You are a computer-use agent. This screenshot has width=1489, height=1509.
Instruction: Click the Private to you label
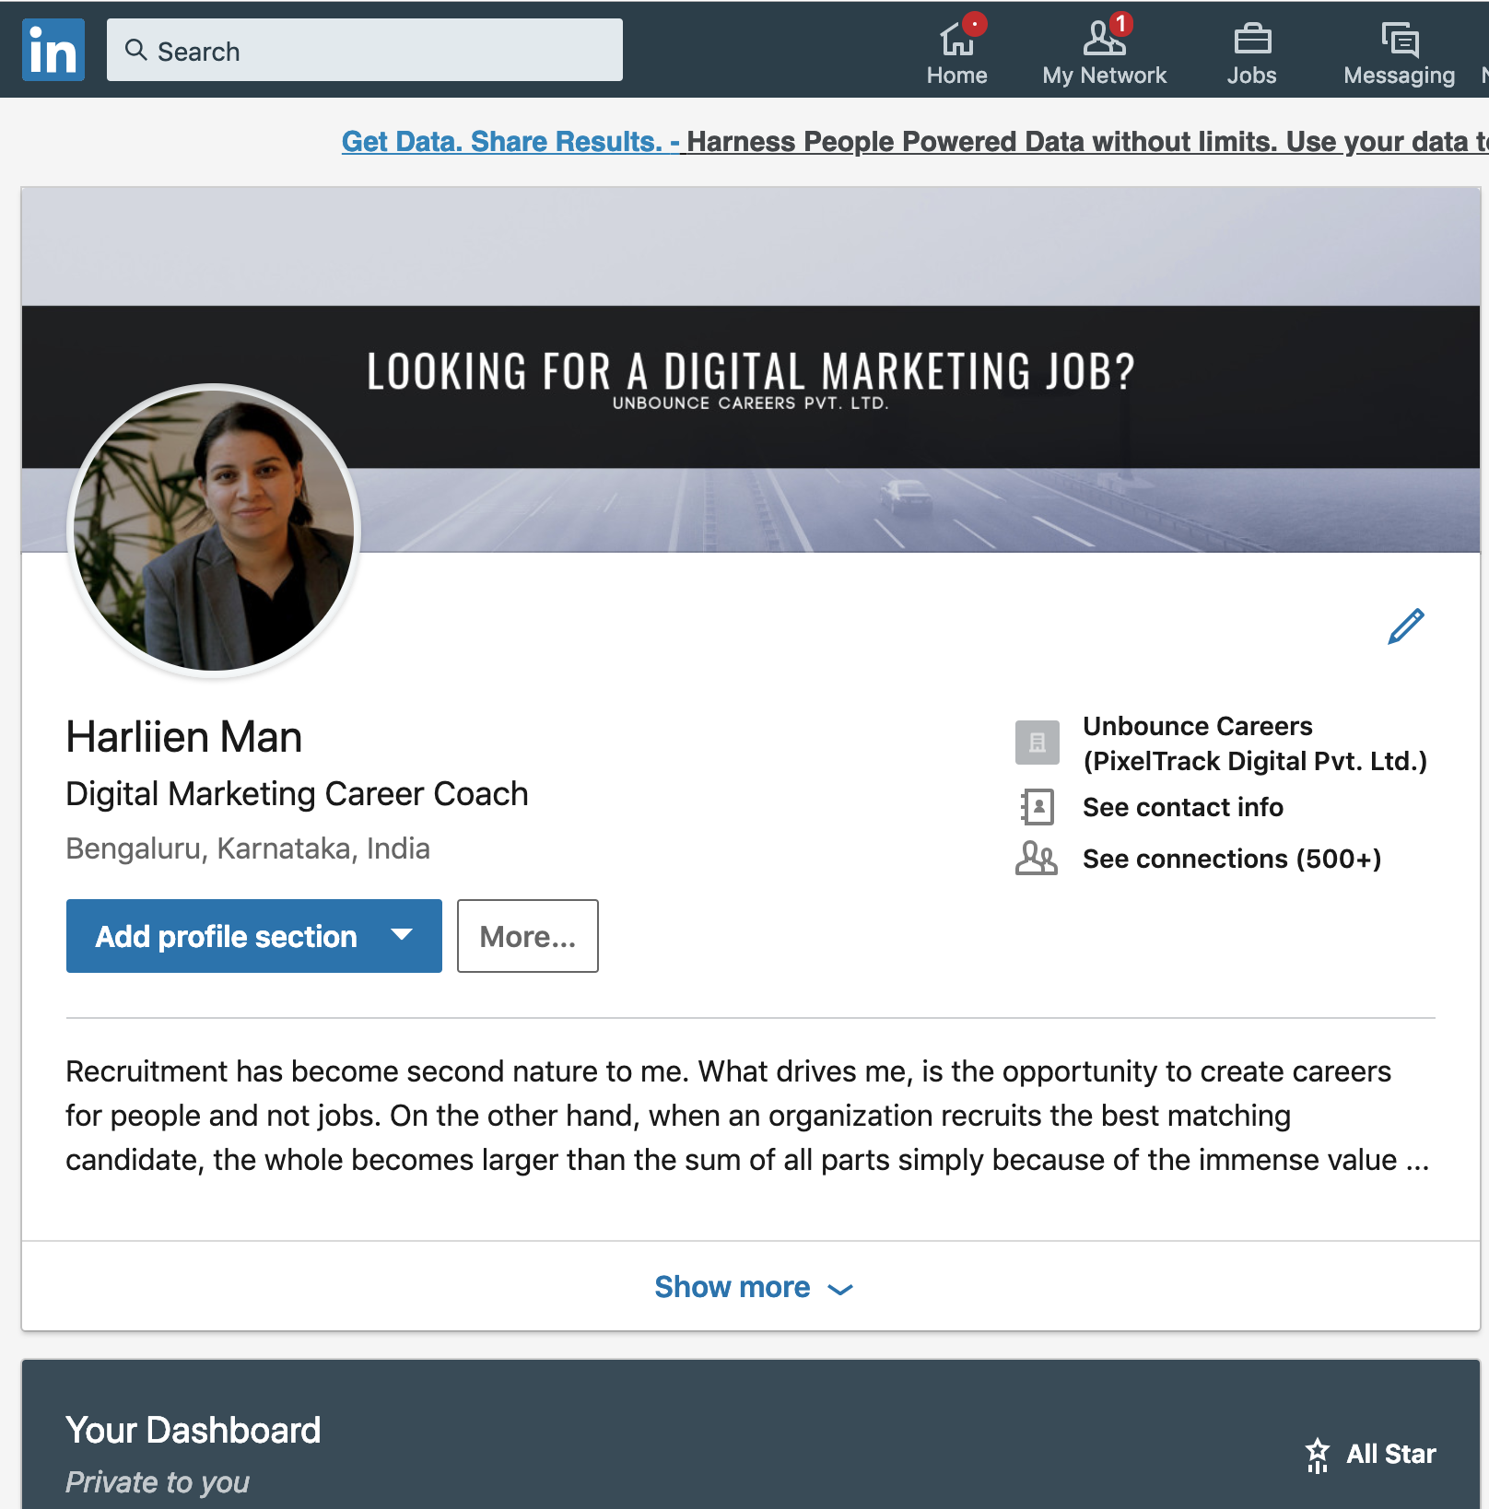pos(158,1482)
